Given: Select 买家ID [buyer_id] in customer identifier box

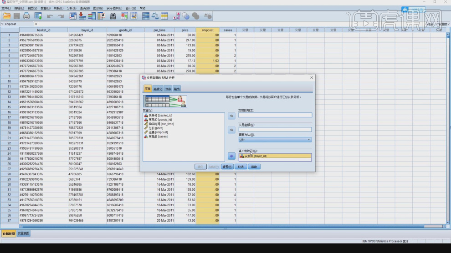Looking at the screenshot, I should click(275, 156).
